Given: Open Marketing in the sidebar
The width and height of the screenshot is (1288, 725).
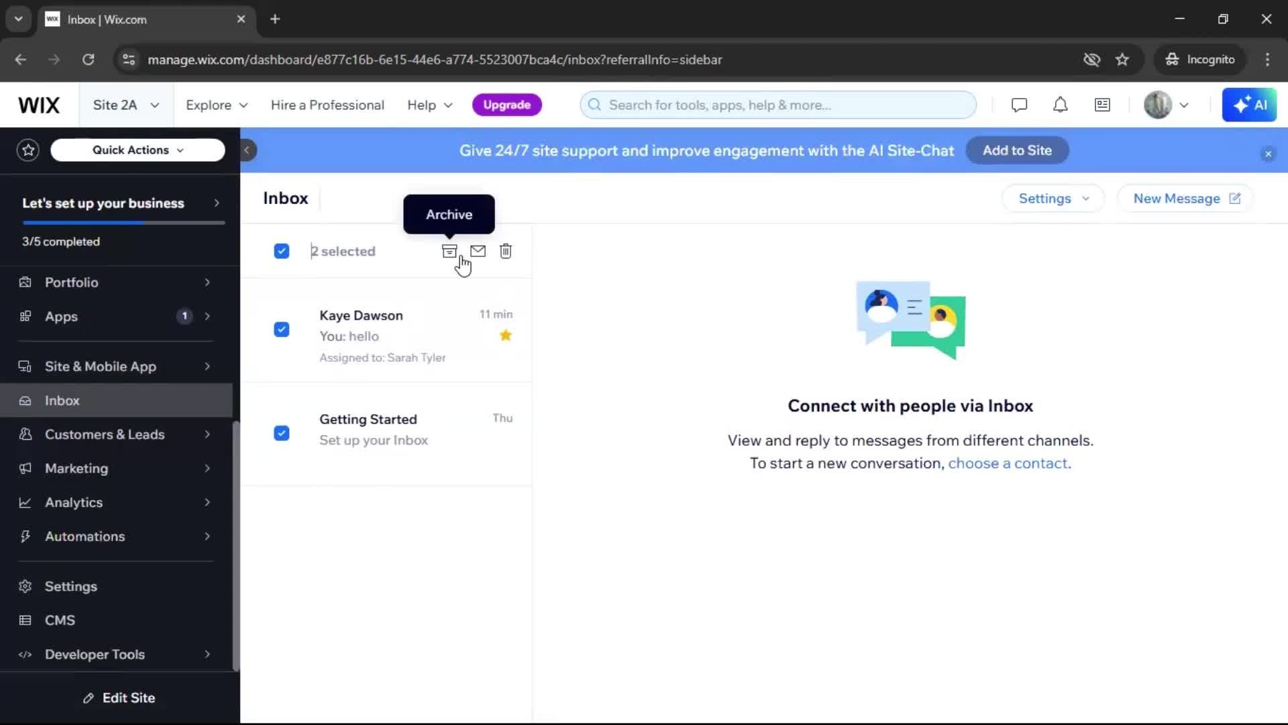Looking at the screenshot, I should tap(115, 469).
